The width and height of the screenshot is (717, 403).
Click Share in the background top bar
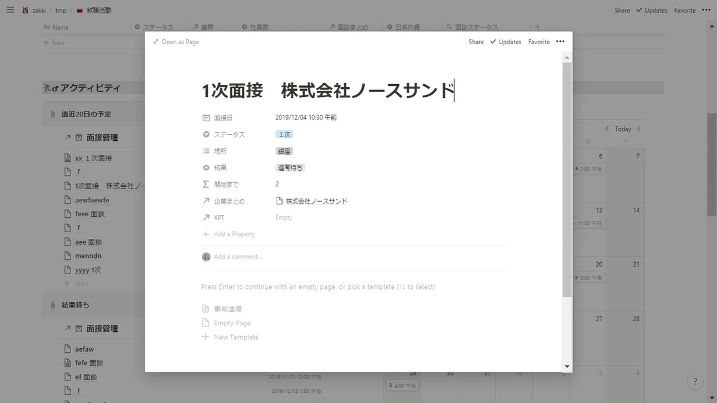(x=622, y=10)
